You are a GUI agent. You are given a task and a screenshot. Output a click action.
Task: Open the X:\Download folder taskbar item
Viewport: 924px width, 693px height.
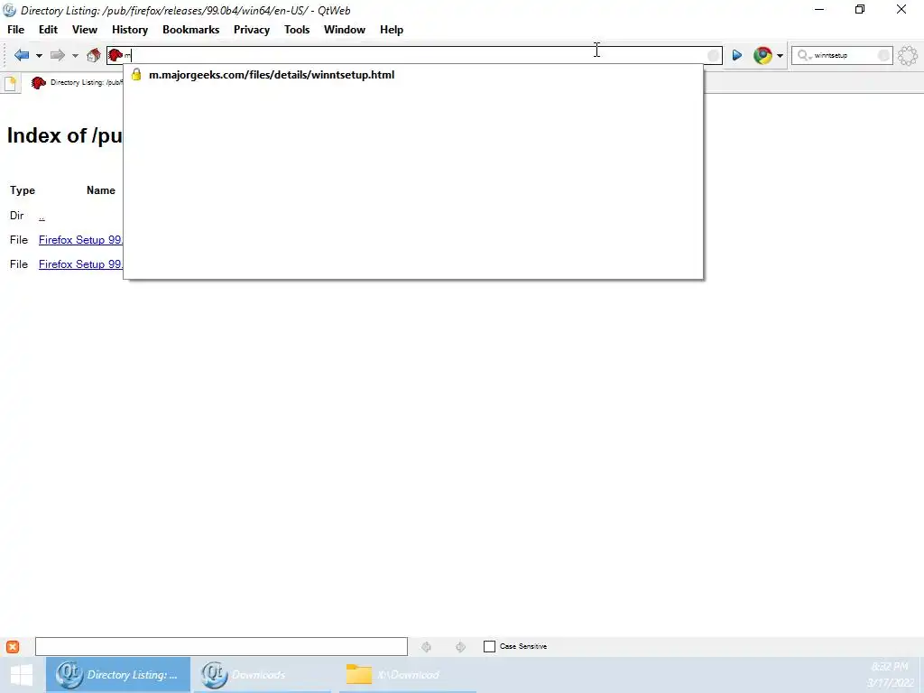407,675
